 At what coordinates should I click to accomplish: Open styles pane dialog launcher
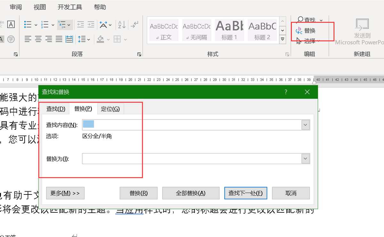pos(287,55)
